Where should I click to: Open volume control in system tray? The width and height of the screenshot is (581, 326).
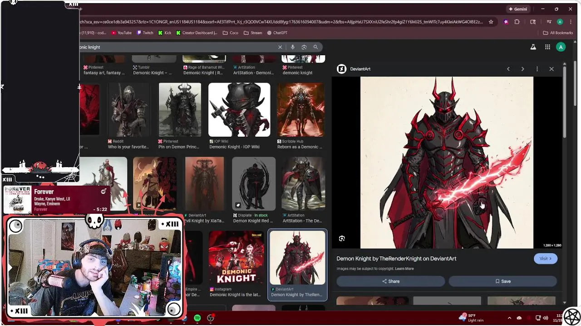pyautogui.click(x=546, y=318)
